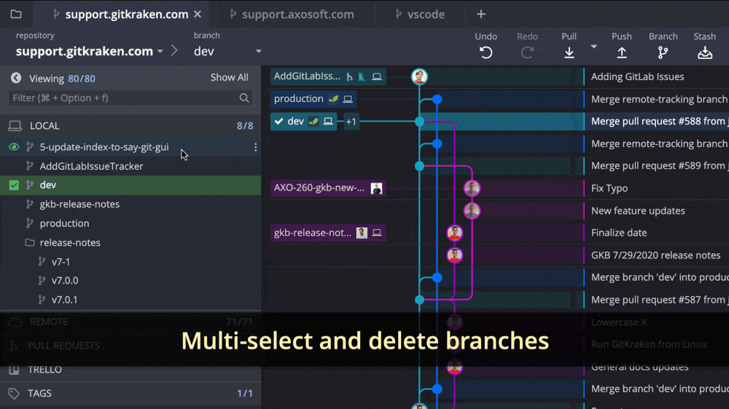Click laptop icon on AddGitLabIss... graph label
This screenshot has height=409, width=729.
(377, 76)
